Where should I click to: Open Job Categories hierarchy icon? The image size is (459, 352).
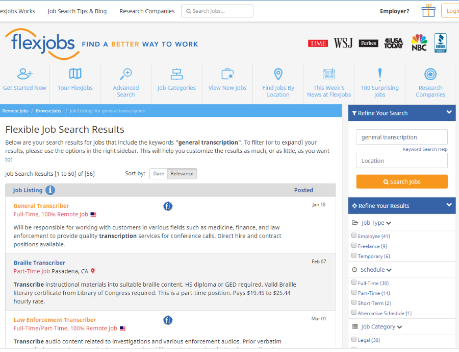[x=176, y=74]
